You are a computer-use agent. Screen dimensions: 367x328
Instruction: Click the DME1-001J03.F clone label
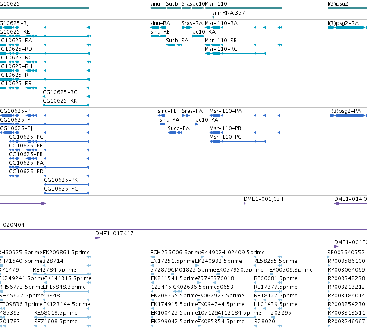264,199
